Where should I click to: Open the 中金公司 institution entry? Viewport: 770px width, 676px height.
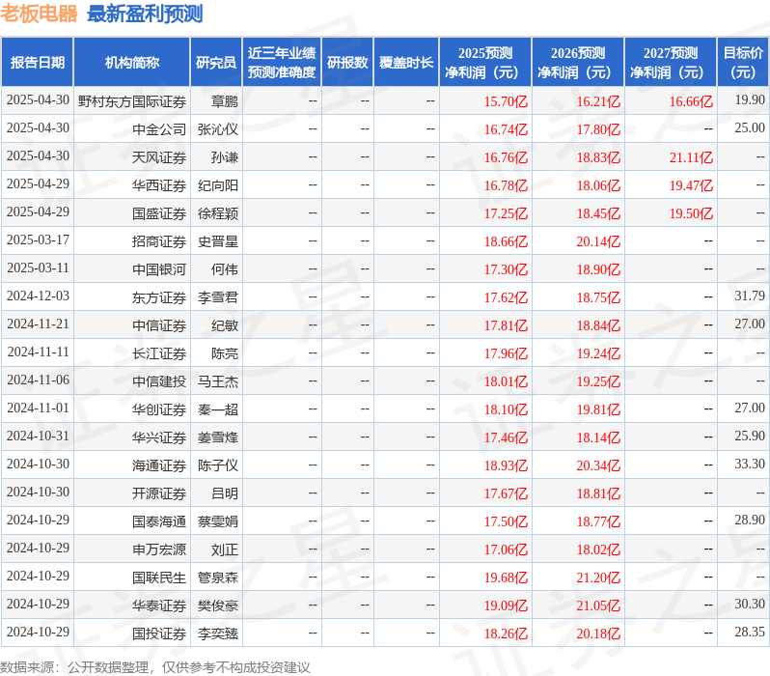pos(159,129)
